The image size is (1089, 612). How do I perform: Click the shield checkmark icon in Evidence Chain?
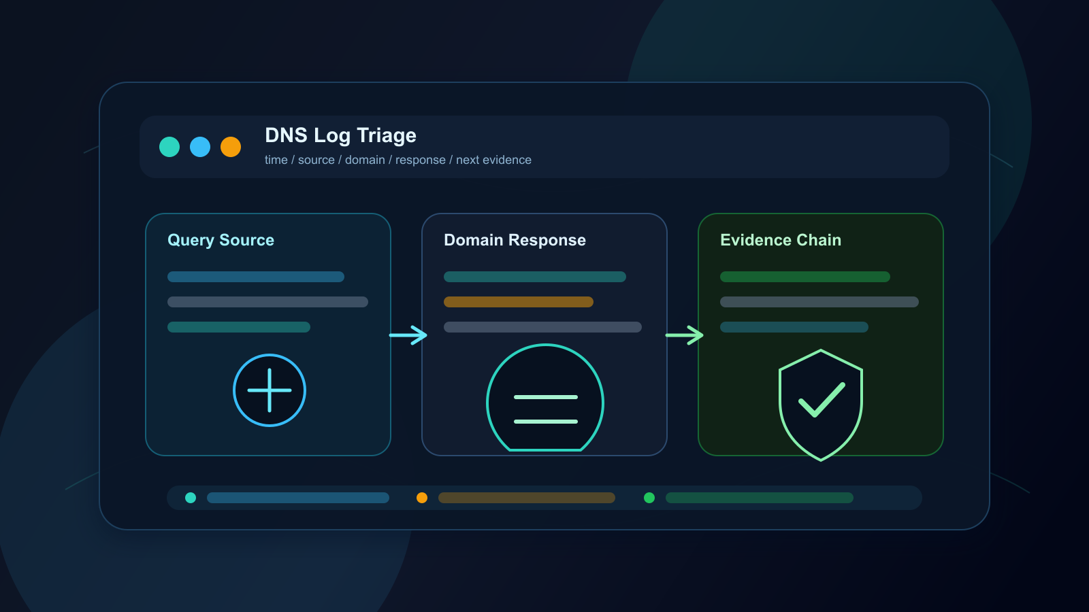pyautogui.click(x=821, y=405)
